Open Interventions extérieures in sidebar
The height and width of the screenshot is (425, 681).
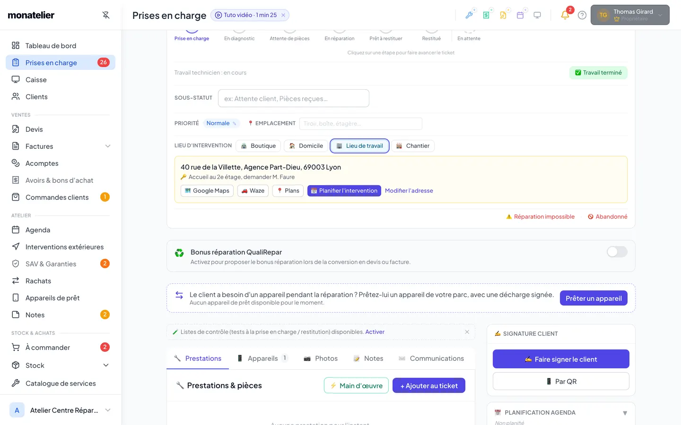(61, 247)
